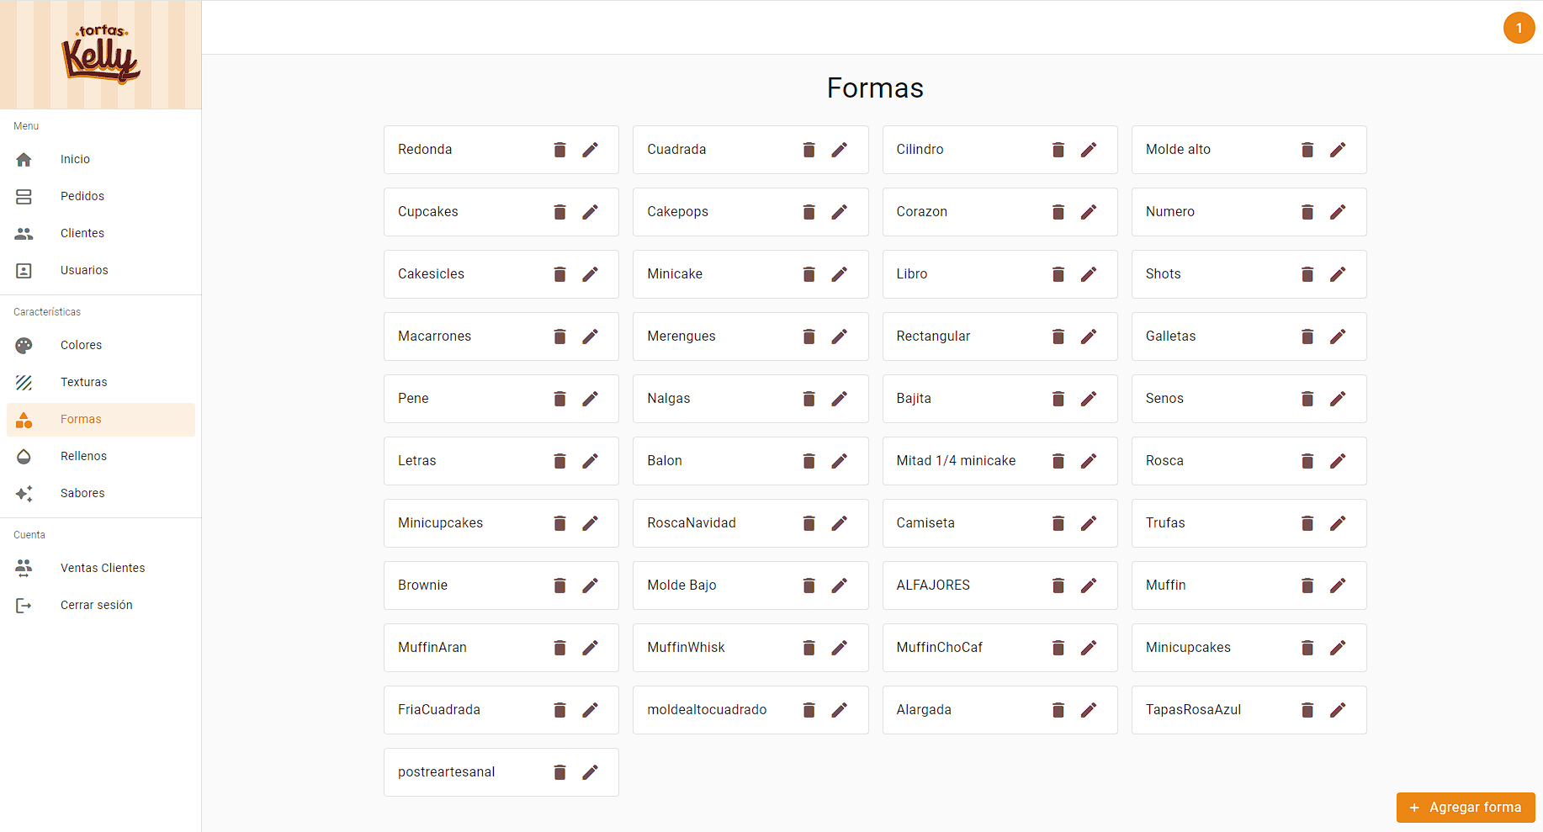This screenshot has height=832, width=1543.
Task: Click pencil icon for Brownie
Action: pyautogui.click(x=590, y=586)
